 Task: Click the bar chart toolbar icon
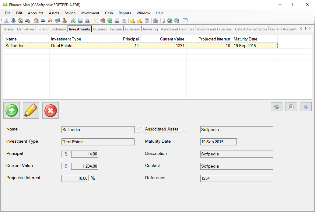pyautogui.click(x=156, y=20)
